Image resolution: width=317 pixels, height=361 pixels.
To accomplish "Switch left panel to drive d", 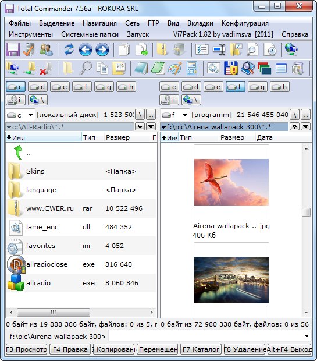I will point(38,87).
